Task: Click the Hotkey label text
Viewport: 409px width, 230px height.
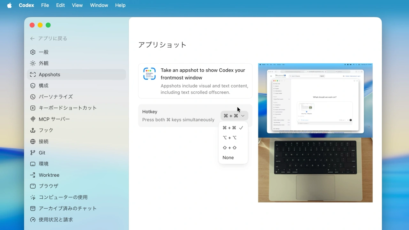Action: coord(150,112)
